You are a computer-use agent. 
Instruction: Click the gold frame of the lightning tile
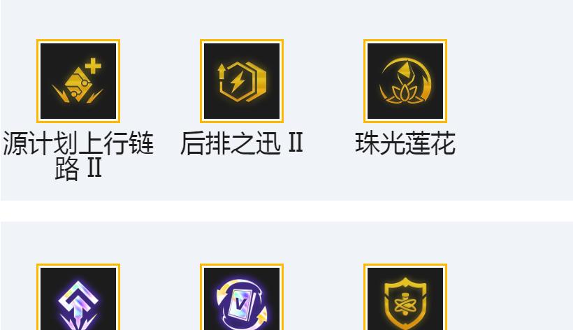[x=242, y=41]
